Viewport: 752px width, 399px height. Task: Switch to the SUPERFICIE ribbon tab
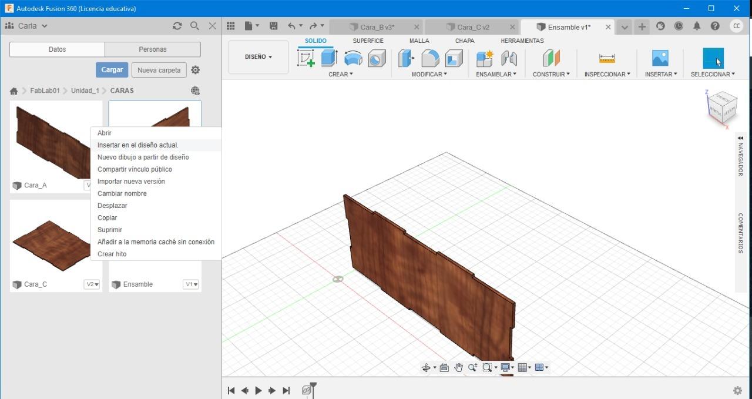click(368, 41)
